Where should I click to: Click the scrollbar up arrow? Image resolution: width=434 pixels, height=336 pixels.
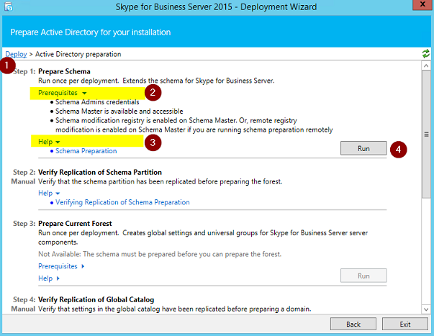(426, 65)
